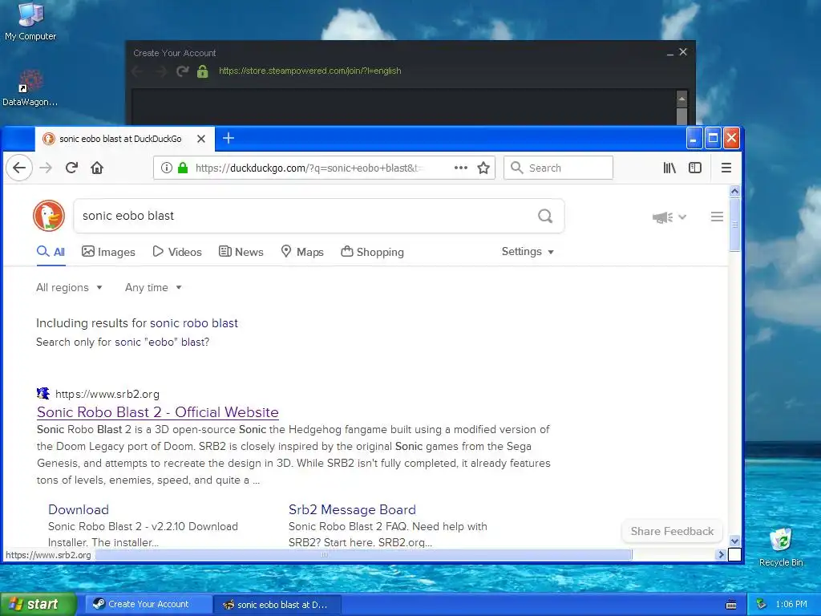Follow sonic robo blast suggestion link
The image size is (821, 616).
(x=194, y=323)
